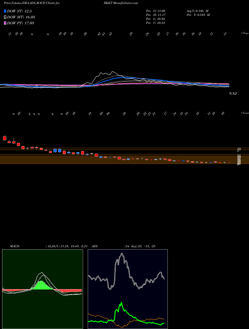Click the magenta DOW PT legend swatch
This screenshot has width=249, height=329.
click(x=5, y=23)
